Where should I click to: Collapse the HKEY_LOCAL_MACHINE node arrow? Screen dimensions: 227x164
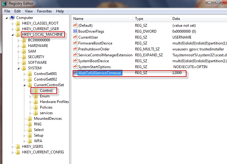(12, 35)
